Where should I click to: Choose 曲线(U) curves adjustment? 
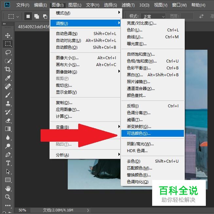point(152,37)
